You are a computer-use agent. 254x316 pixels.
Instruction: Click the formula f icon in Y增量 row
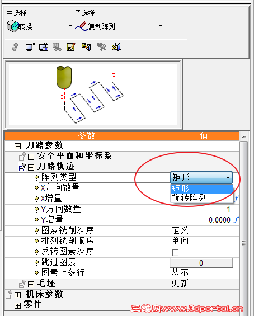(x=236, y=220)
